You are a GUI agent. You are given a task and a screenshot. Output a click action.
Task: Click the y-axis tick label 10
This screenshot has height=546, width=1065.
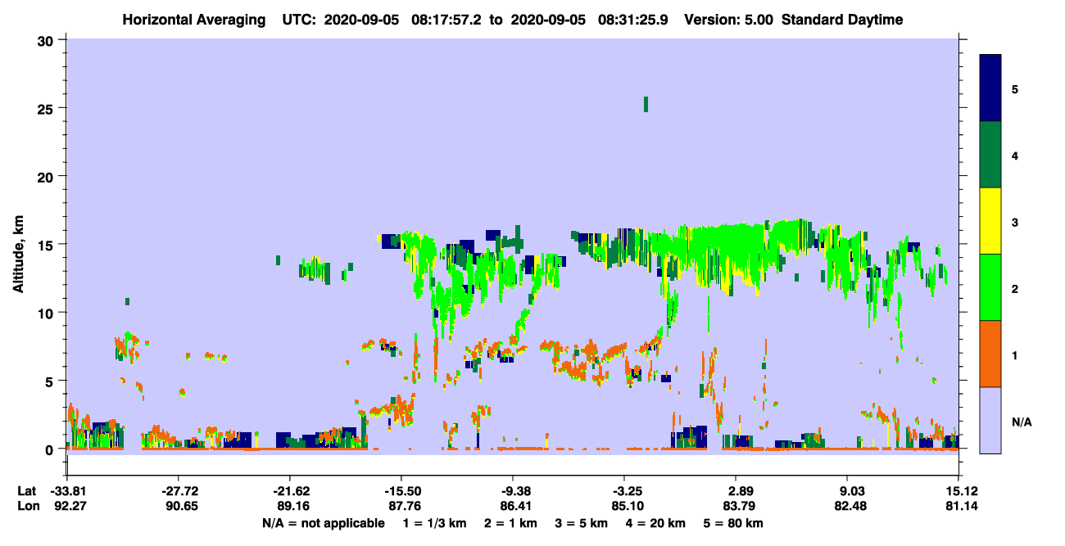(x=48, y=313)
